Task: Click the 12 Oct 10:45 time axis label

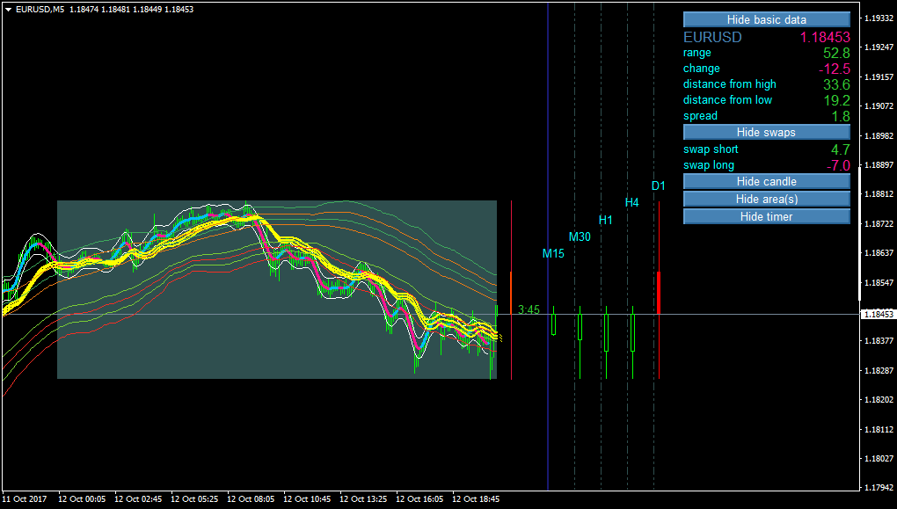Action: pyautogui.click(x=307, y=498)
